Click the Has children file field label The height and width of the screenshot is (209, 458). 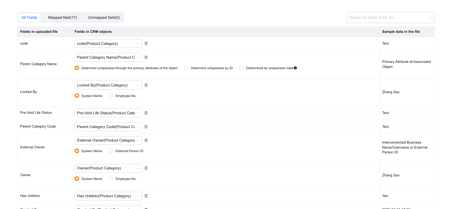tap(30, 196)
